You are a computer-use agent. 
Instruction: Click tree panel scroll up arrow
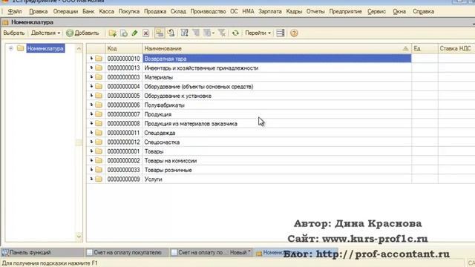[79, 48]
